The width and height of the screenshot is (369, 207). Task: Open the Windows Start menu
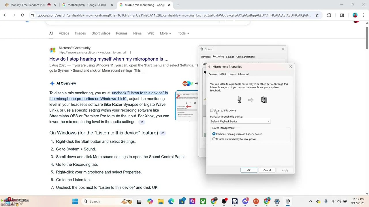(75, 201)
